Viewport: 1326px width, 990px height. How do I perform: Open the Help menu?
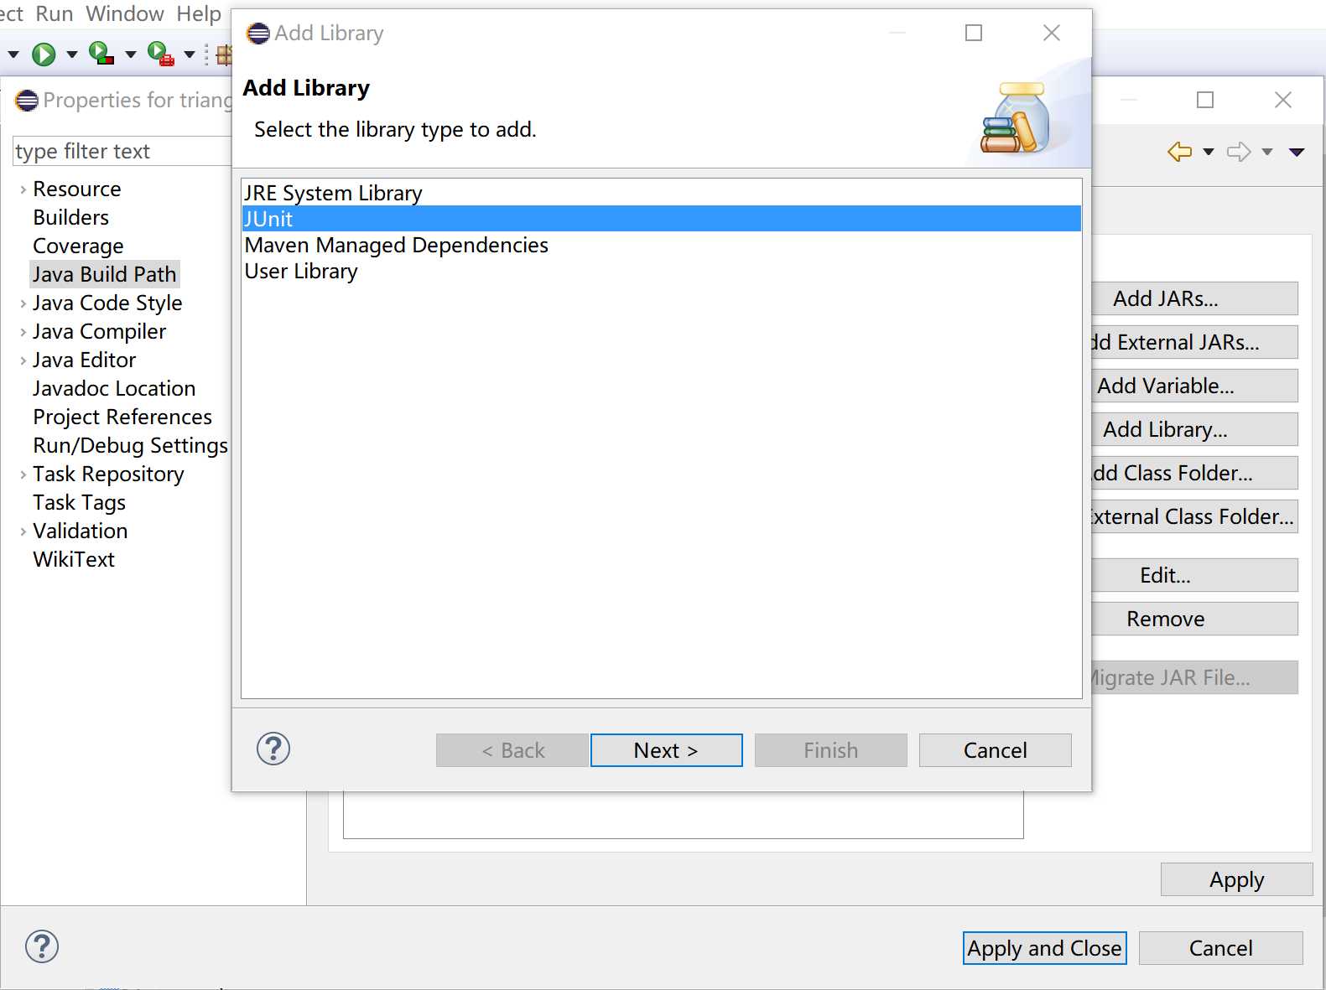pos(199,13)
